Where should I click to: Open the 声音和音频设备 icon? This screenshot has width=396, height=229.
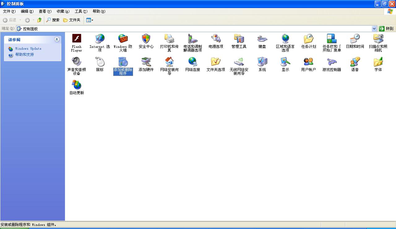click(x=76, y=62)
